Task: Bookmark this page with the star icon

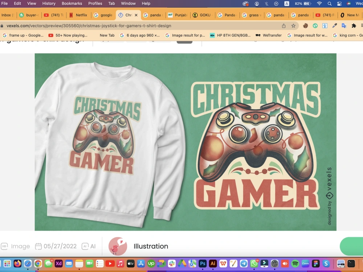Action: pos(293,26)
